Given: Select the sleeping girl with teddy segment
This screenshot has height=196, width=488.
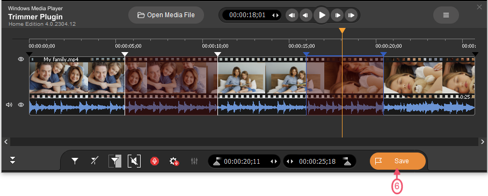Looking at the screenshot, I should [x=429, y=77].
